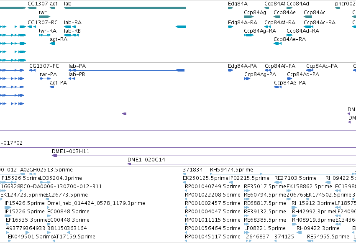The width and height of the screenshot is (356, 243).
Task: Click the 371834 feature label
Action: (192, 170)
